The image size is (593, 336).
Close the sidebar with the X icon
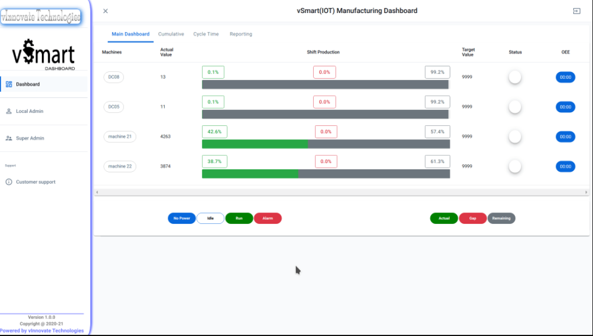[x=105, y=11]
